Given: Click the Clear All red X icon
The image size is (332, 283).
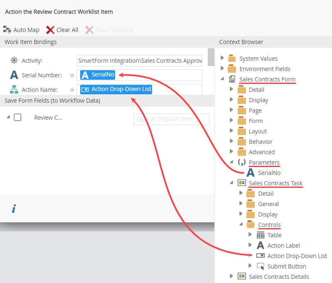Looking at the screenshot, I should 50,30.
